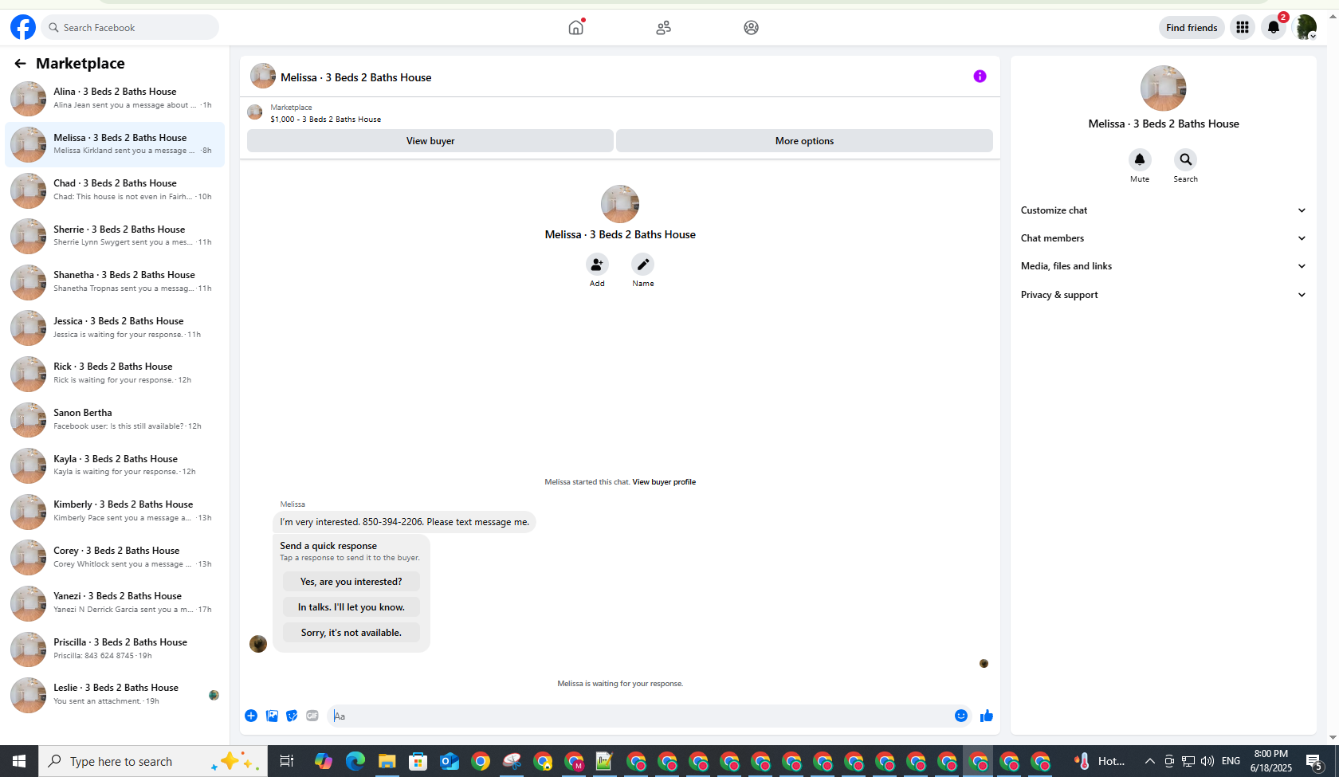
Task: Open the Yanezi conversation
Action: (x=115, y=602)
